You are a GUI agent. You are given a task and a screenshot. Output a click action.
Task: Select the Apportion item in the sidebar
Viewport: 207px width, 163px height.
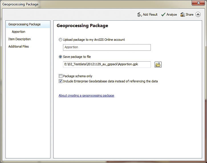click(19, 32)
